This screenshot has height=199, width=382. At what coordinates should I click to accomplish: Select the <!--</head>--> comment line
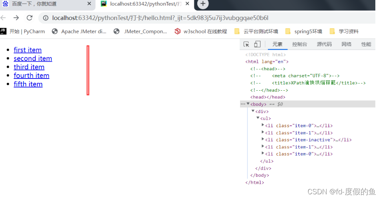(269, 90)
